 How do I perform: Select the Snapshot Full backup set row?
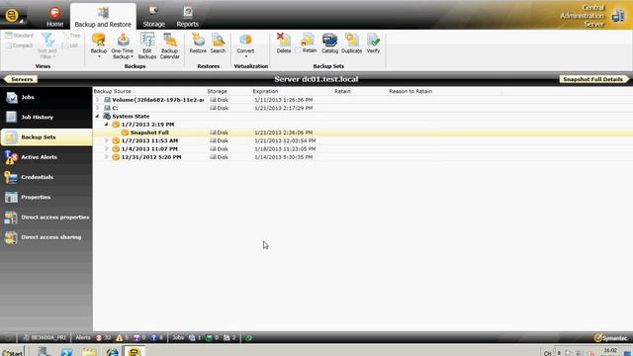pyautogui.click(x=363, y=133)
